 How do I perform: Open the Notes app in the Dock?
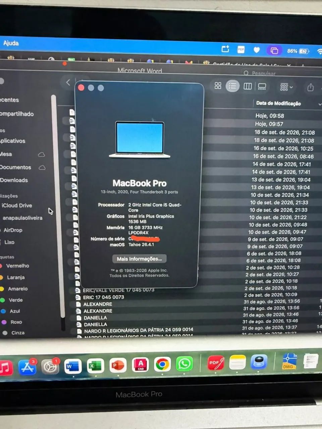(x=237, y=363)
